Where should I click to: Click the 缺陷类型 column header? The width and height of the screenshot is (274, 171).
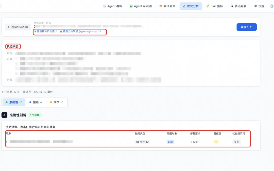[140, 134]
